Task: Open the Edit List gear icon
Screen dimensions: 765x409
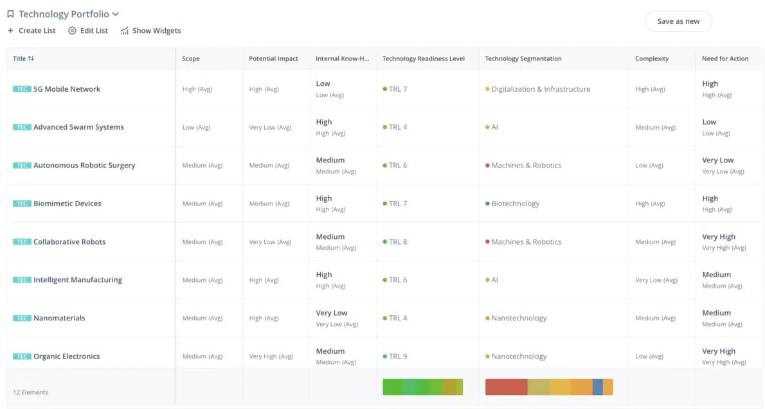Action: [x=73, y=30]
